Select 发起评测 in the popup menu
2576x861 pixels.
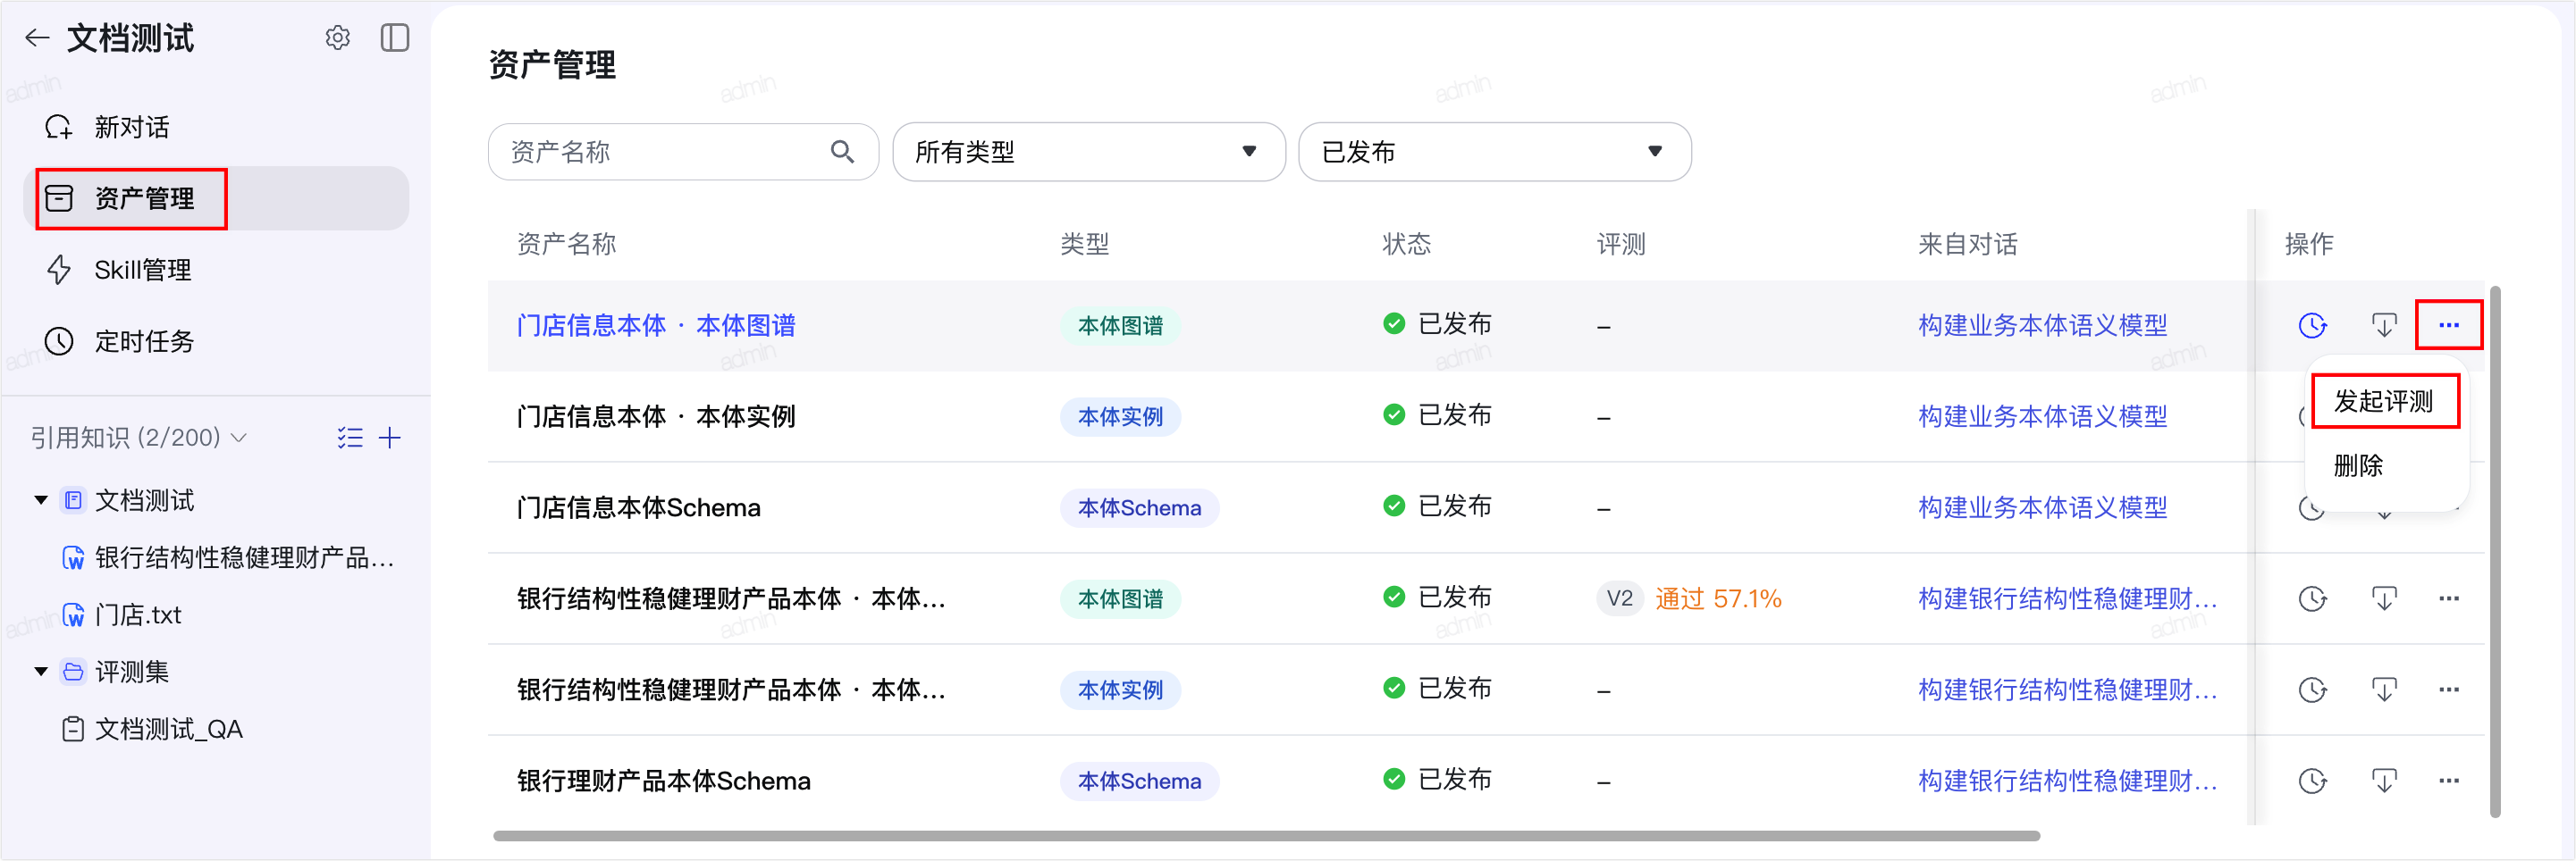[2384, 402]
